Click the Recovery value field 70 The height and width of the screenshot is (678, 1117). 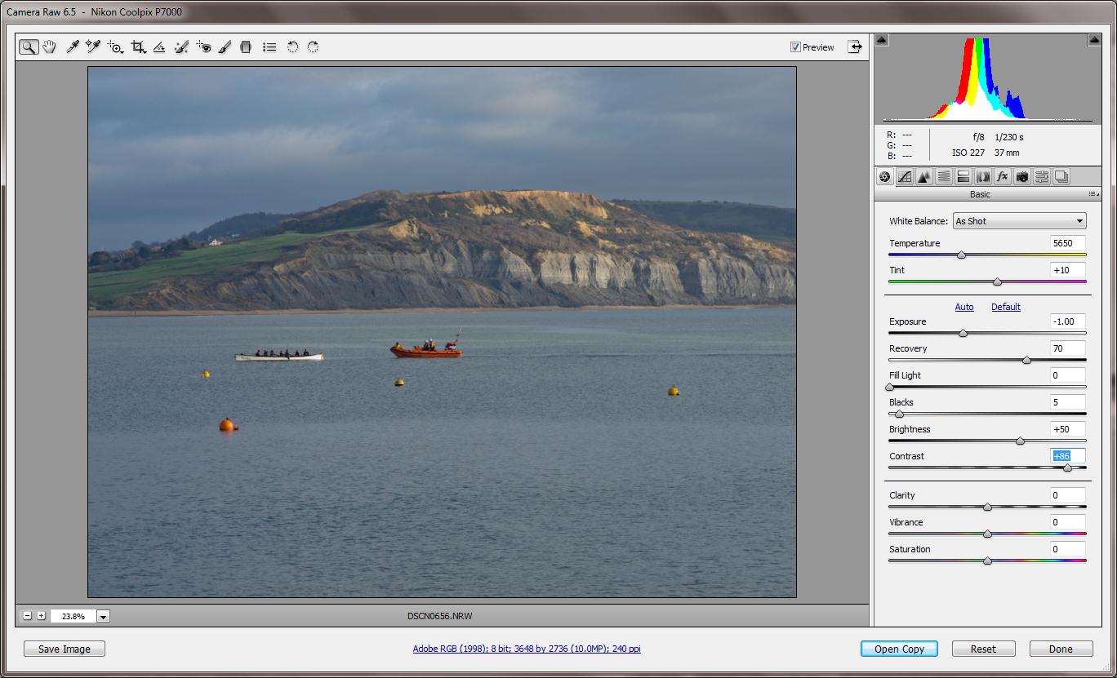point(1067,348)
